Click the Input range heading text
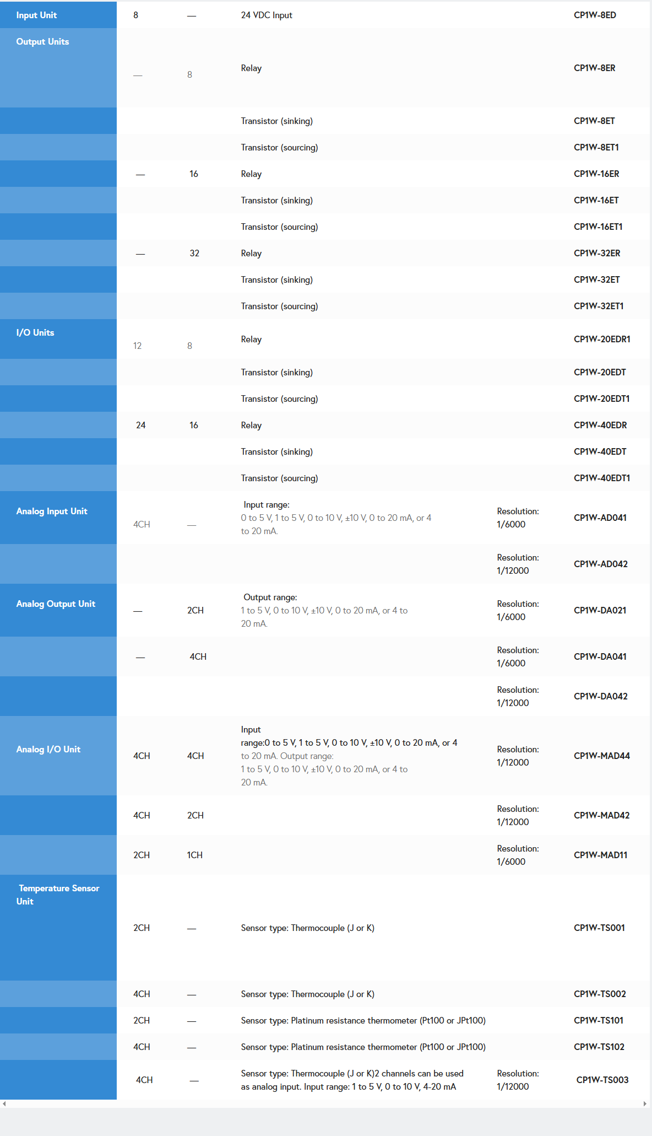The image size is (652, 1136). pyautogui.click(x=267, y=504)
